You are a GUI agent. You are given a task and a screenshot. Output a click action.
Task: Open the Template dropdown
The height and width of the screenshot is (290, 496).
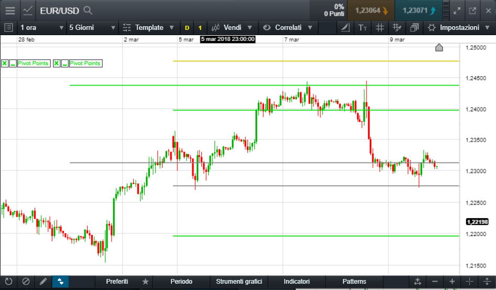tap(149, 28)
